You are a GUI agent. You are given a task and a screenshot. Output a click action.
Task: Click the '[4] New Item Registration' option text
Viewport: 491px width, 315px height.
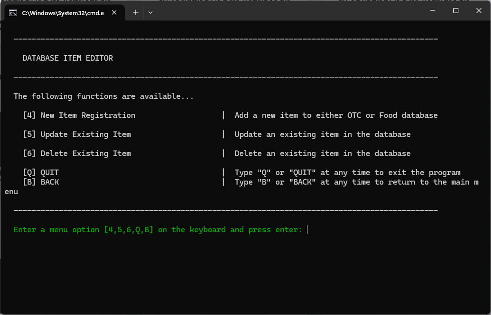[79, 115]
